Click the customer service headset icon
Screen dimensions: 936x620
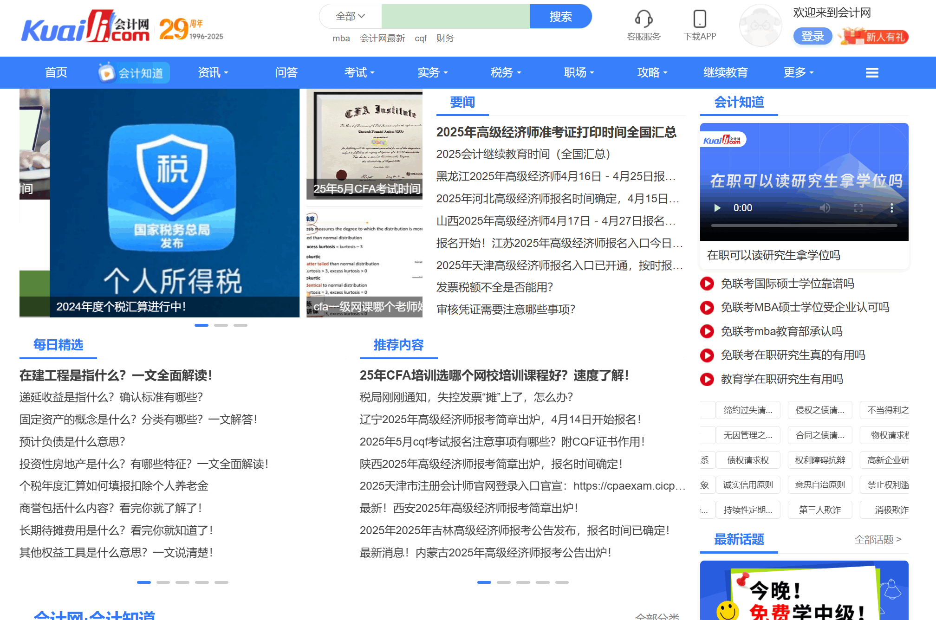(643, 19)
